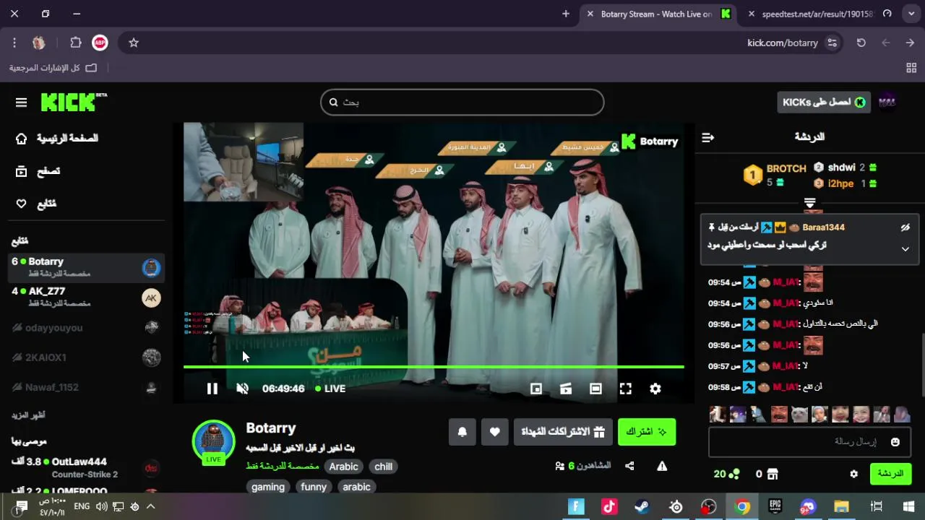Viewport: 925px width, 520px height.
Task: Open video player settings gear
Action: 655,389
